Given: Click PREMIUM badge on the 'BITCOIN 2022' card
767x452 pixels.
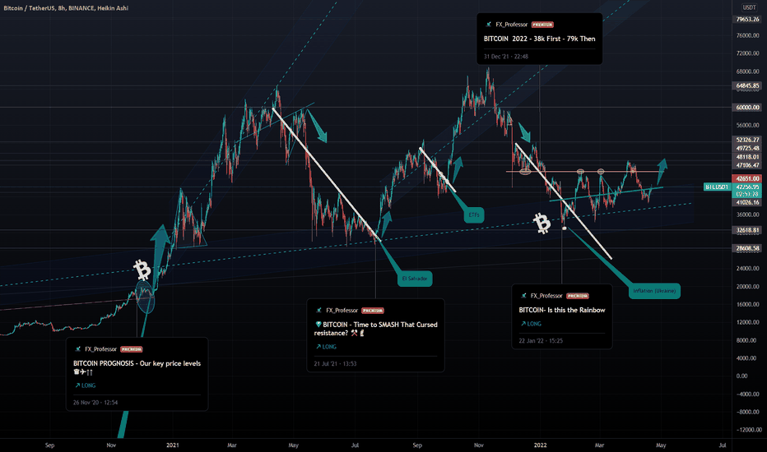Looking at the screenshot, I should (x=542, y=25).
